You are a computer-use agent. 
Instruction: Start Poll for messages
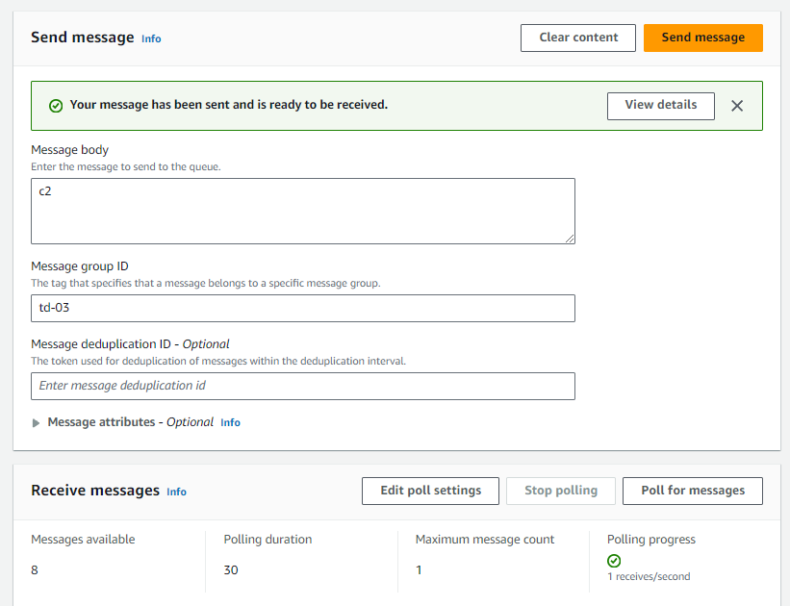[x=692, y=491]
